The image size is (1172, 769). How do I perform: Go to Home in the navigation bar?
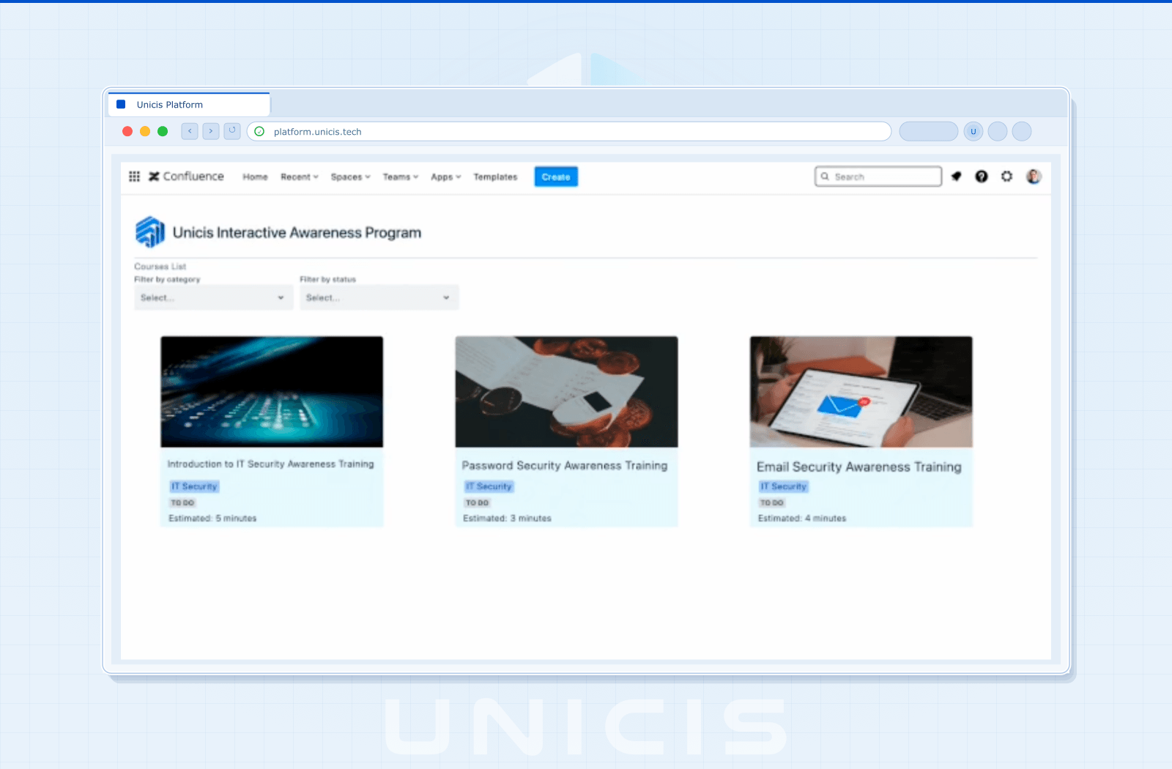click(255, 177)
